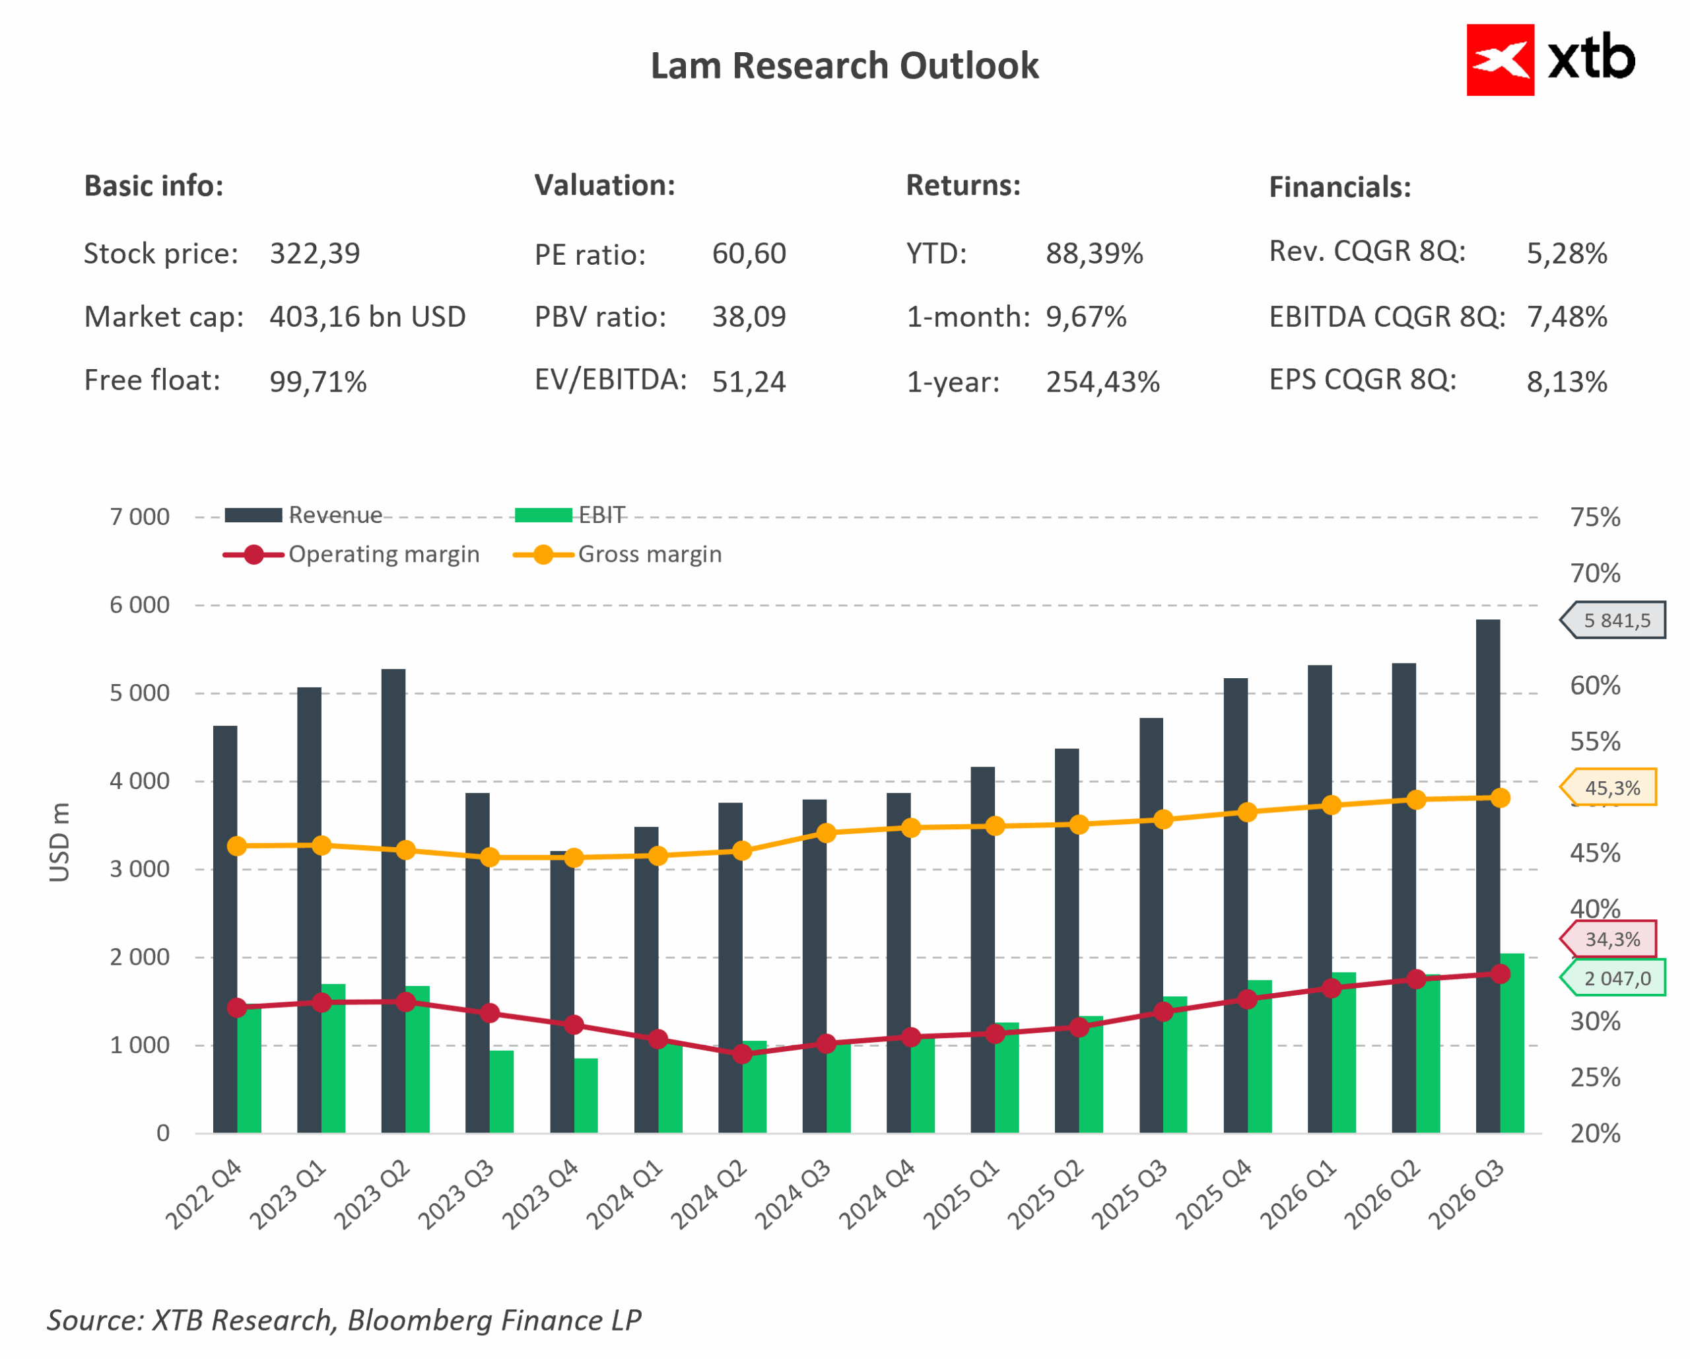The image size is (1690, 1359).
Task: Click the Financials heading
Action: (x=1339, y=188)
